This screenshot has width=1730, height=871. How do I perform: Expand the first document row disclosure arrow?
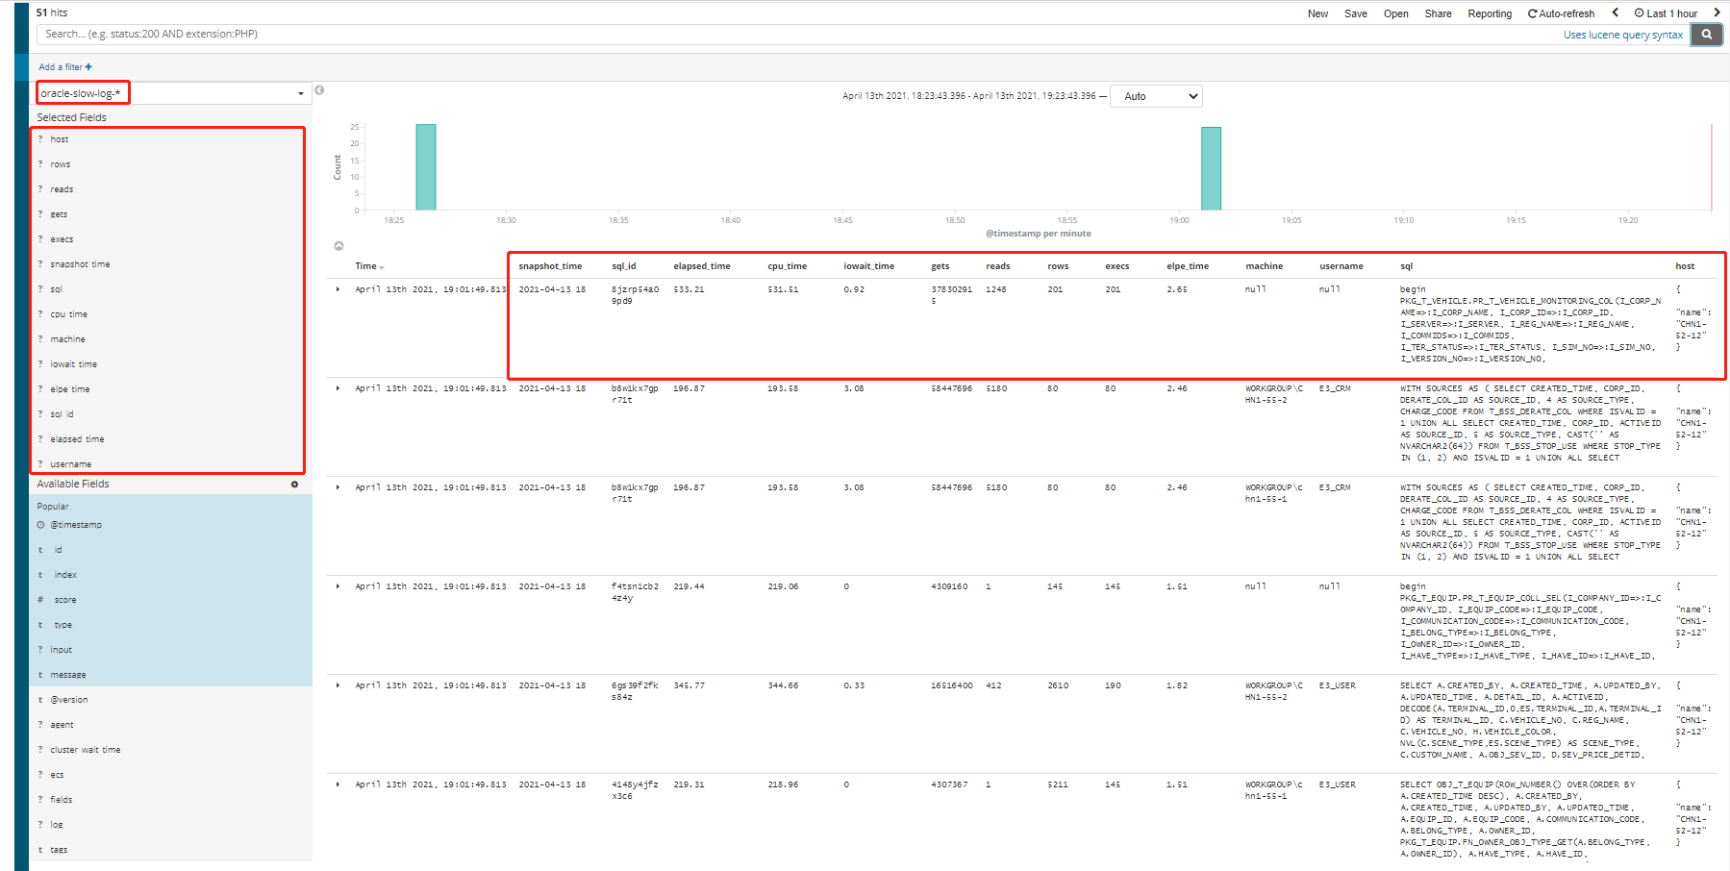click(x=338, y=286)
